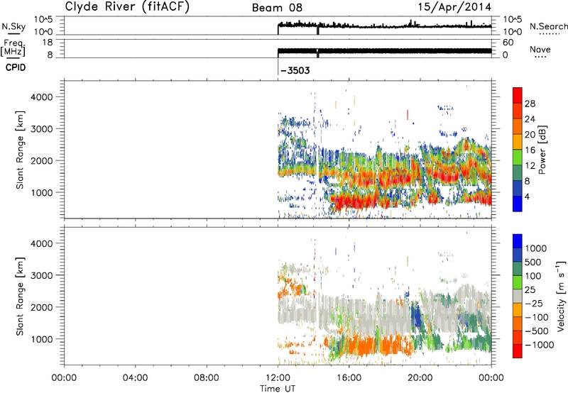Pick the blue 4-8 dB power swatch
This screenshot has height=393, width=568.
point(518,188)
